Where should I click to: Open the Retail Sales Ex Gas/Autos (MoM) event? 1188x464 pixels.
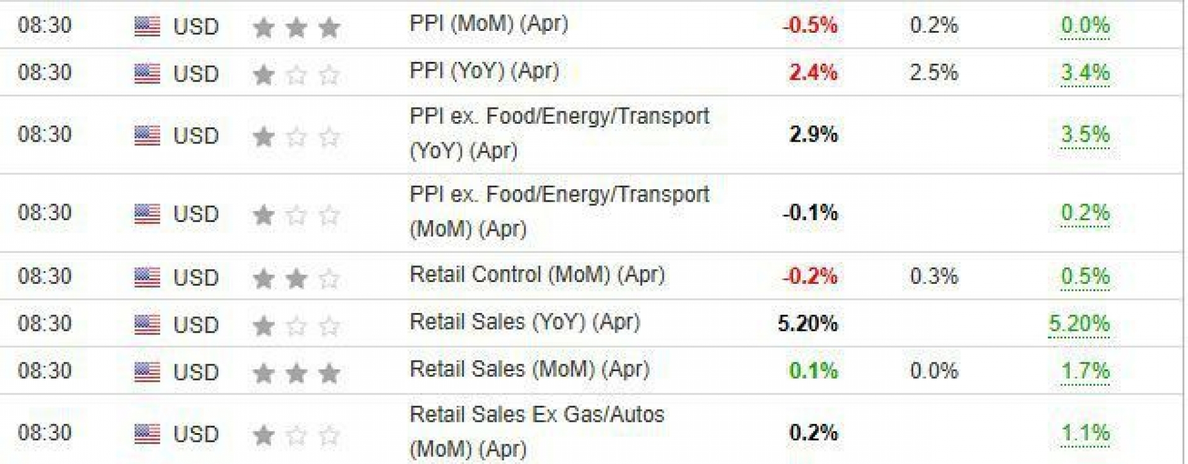tap(537, 431)
